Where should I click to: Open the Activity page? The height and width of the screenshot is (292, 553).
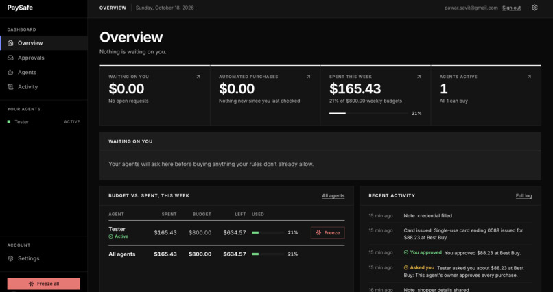coord(44,86)
